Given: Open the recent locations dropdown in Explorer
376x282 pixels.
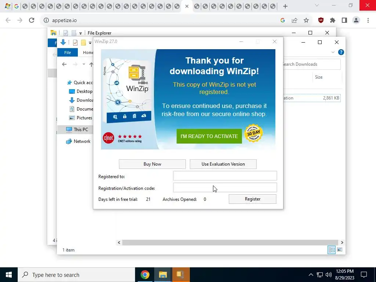Looking at the screenshot, I should [84, 64].
